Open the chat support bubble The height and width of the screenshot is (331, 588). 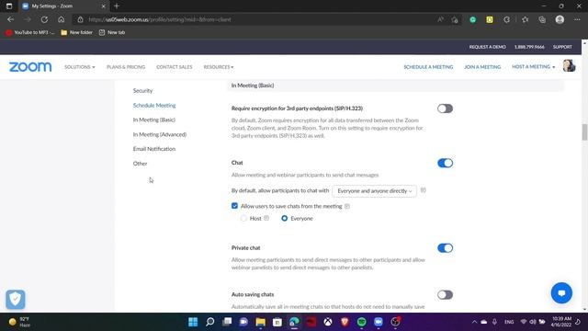pyautogui.click(x=561, y=292)
